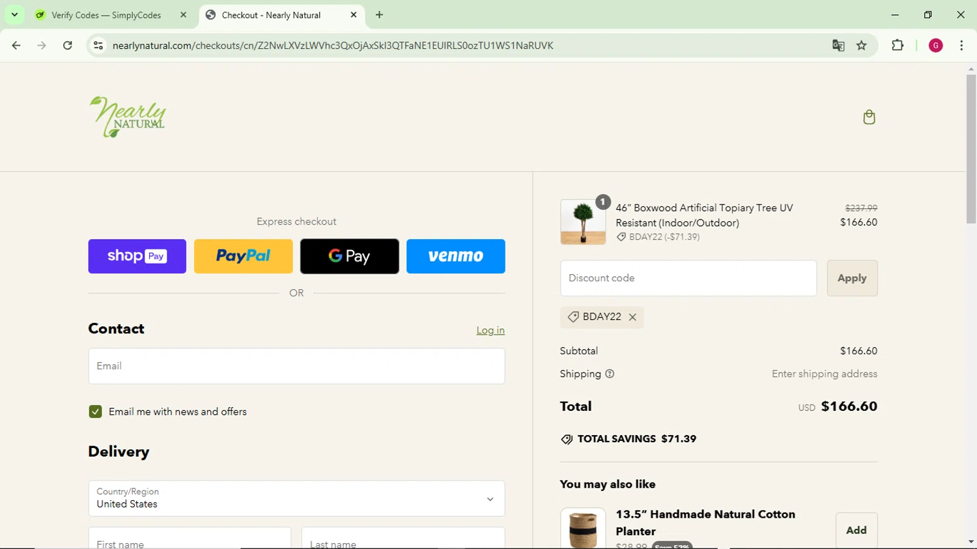The width and height of the screenshot is (977, 549).
Task: Click the BDAY22 (-$71.39) line item text
Action: (x=664, y=237)
